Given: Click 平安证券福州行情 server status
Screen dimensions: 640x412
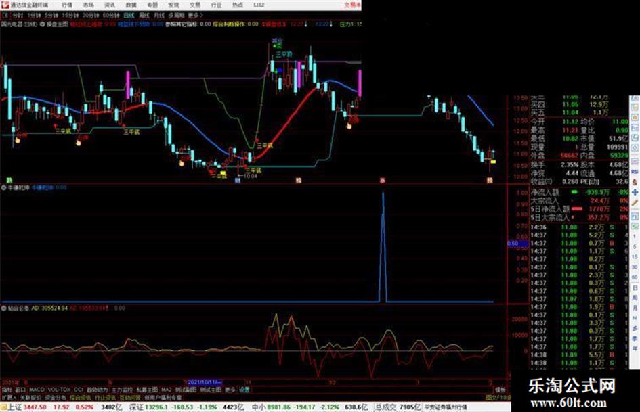Looking at the screenshot, I should (446, 407).
